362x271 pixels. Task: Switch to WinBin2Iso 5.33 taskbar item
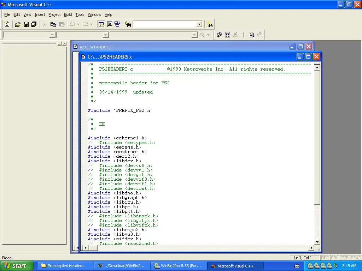coord(179,266)
